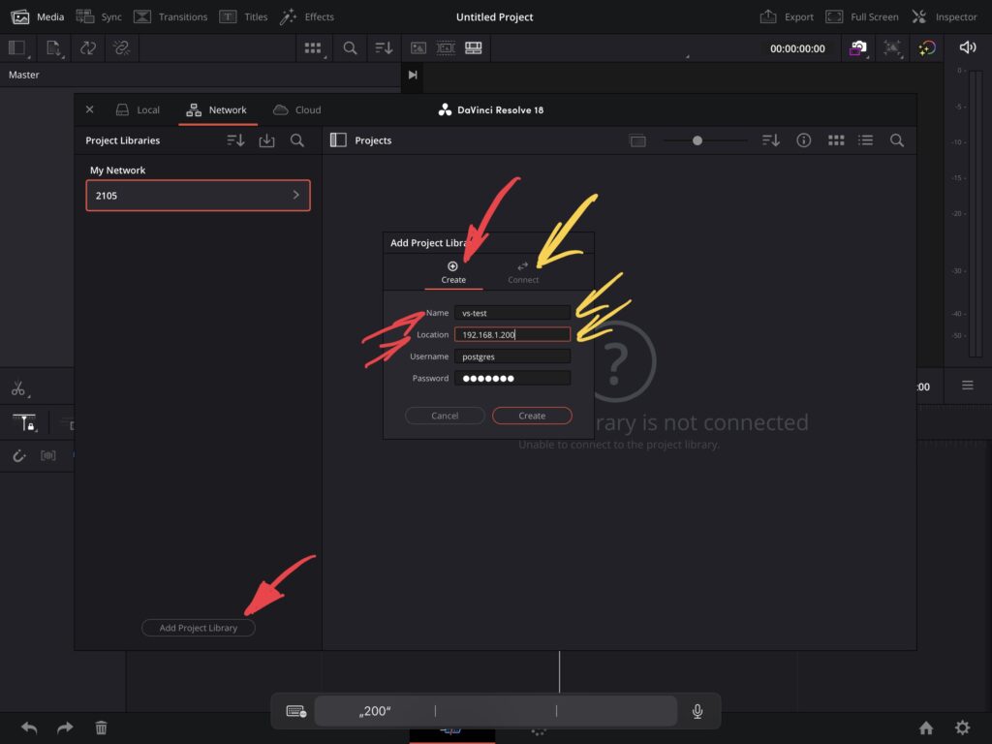Screen dimensions: 992x744
Task: Switch projects to list view
Action: [x=865, y=140]
